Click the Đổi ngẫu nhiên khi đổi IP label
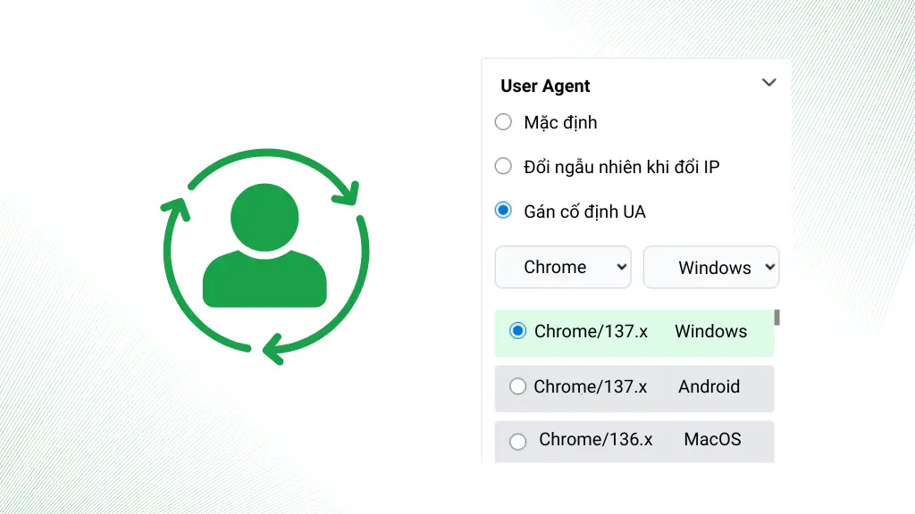Screen dimensions: 915x514 click(x=622, y=167)
